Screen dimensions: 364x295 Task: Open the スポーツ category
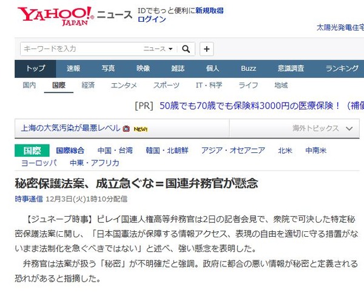click(x=166, y=85)
